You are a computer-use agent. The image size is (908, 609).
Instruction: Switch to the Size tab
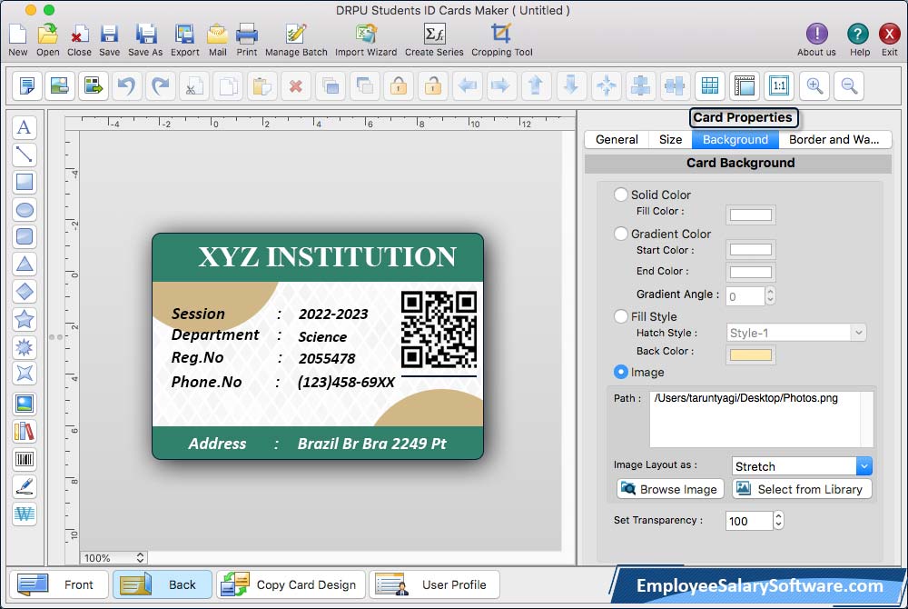click(x=670, y=140)
